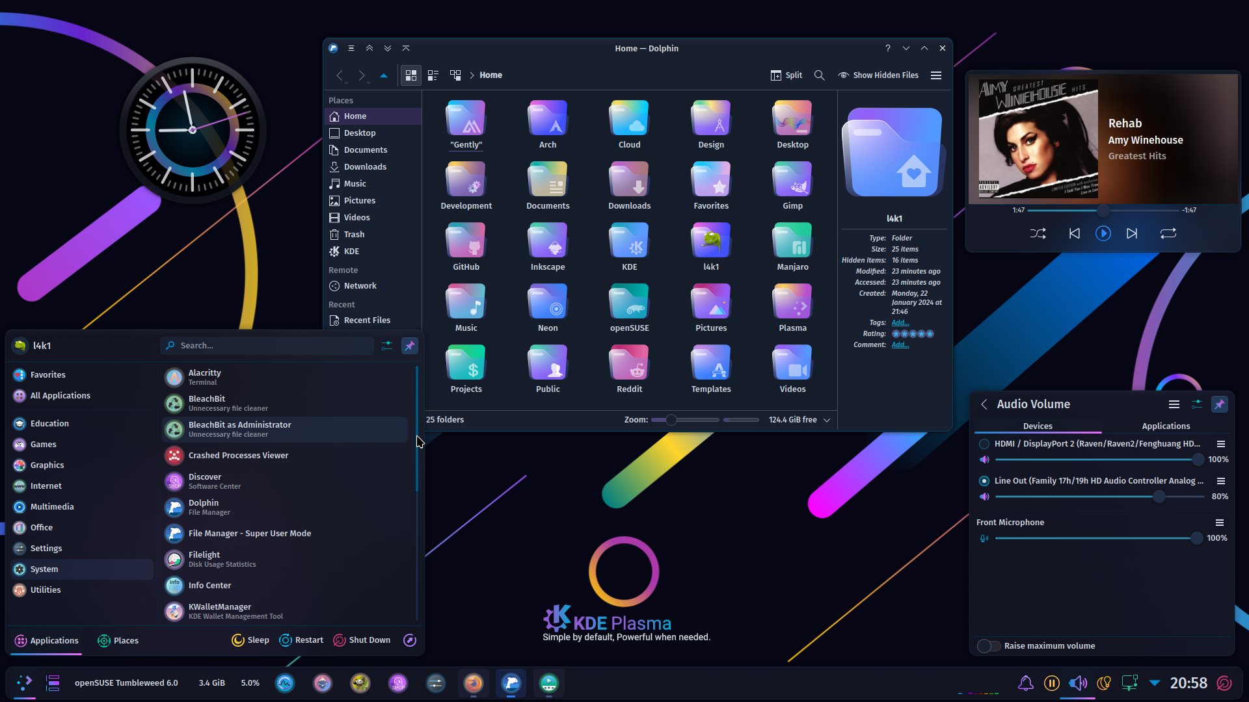Click Restart in launcher
The height and width of the screenshot is (702, 1249).
[301, 640]
